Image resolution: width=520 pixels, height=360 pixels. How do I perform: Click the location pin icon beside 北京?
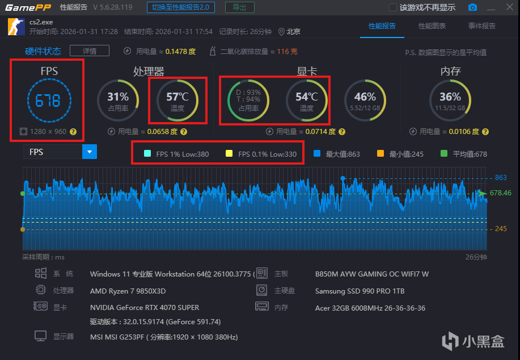tap(281, 32)
